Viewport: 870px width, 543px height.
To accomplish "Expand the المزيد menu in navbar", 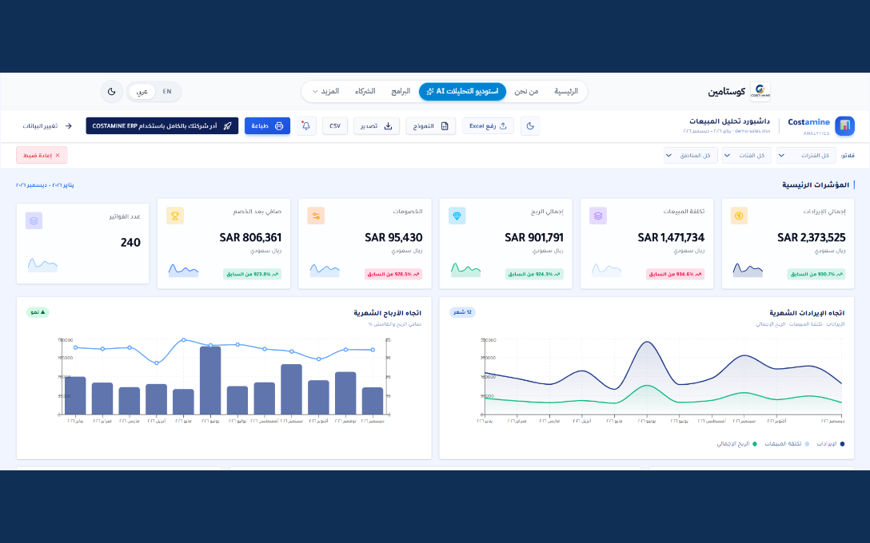I will click(x=325, y=91).
